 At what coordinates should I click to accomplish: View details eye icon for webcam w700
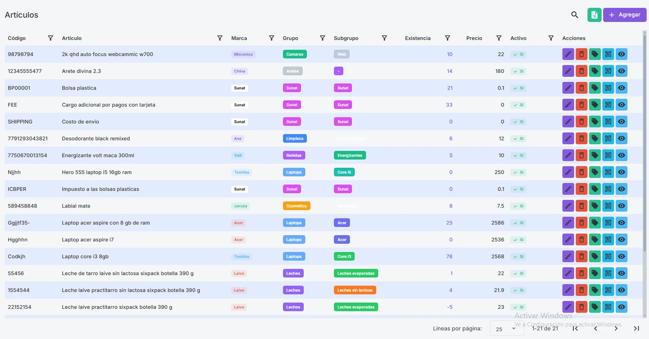[622, 54]
